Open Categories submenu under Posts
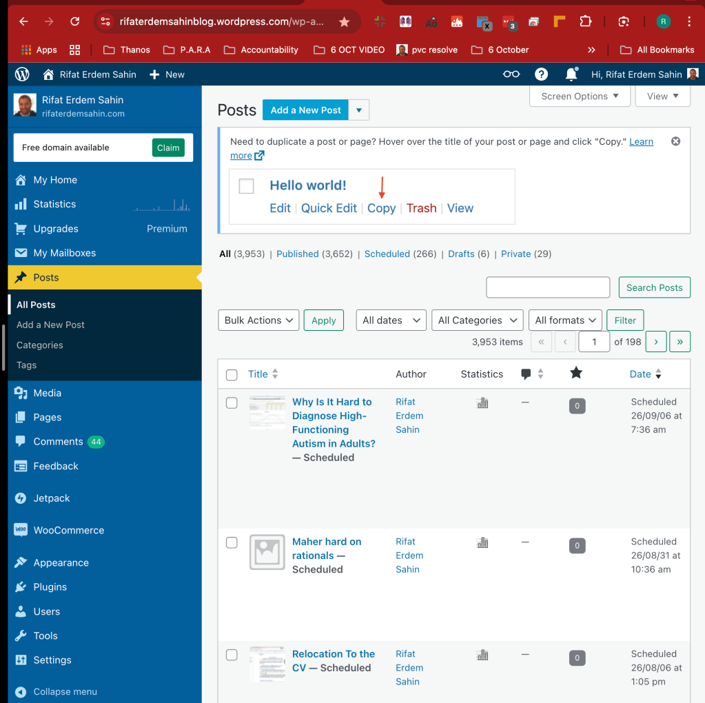This screenshot has height=703, width=705. coord(39,345)
